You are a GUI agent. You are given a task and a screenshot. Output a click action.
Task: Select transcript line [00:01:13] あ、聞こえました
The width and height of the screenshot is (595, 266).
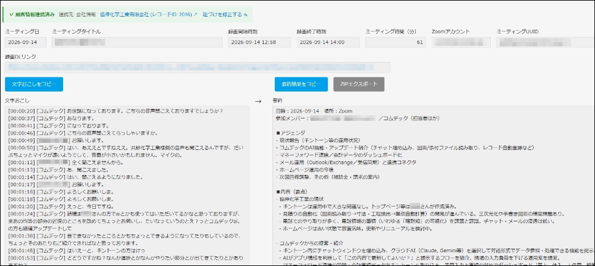click(x=59, y=170)
